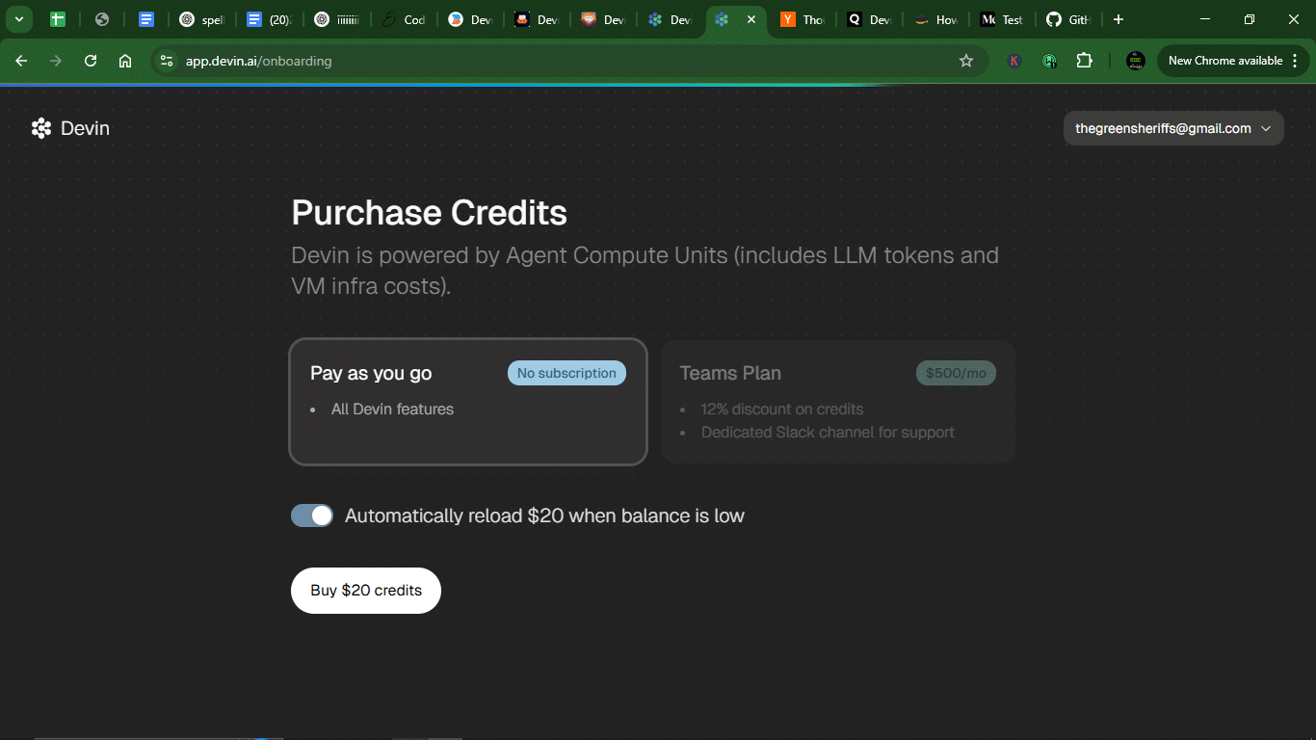Go to browser home page
1316x740 pixels.
pyautogui.click(x=125, y=61)
